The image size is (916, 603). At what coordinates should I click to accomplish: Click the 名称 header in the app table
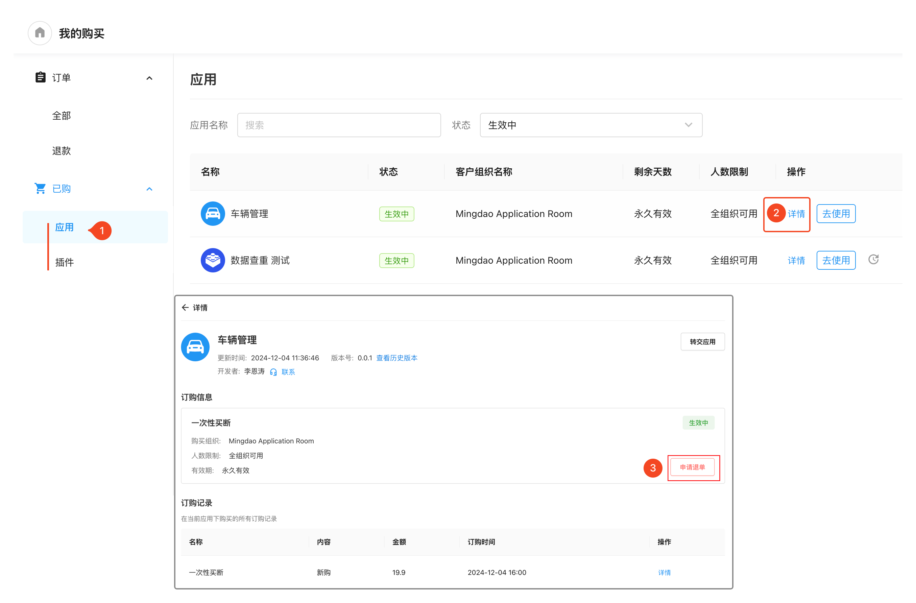coord(210,172)
